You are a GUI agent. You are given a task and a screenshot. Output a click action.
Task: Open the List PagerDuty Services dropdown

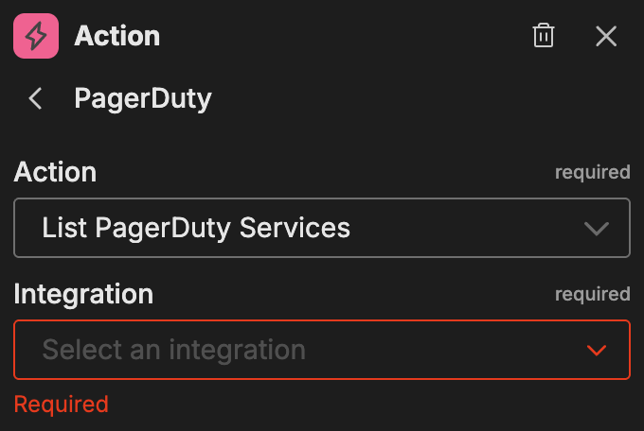tap(322, 228)
